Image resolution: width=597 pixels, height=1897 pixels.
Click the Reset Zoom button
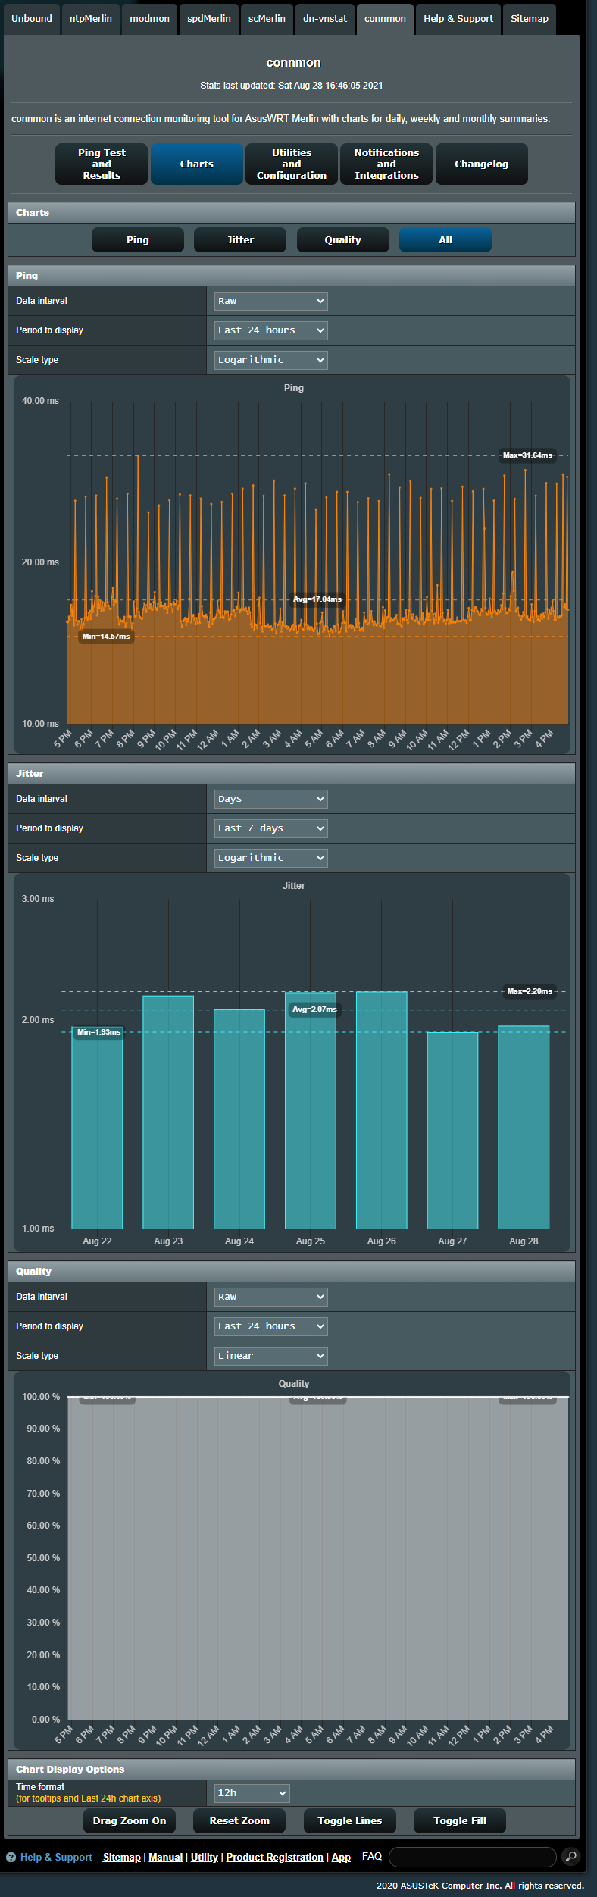pos(239,1820)
